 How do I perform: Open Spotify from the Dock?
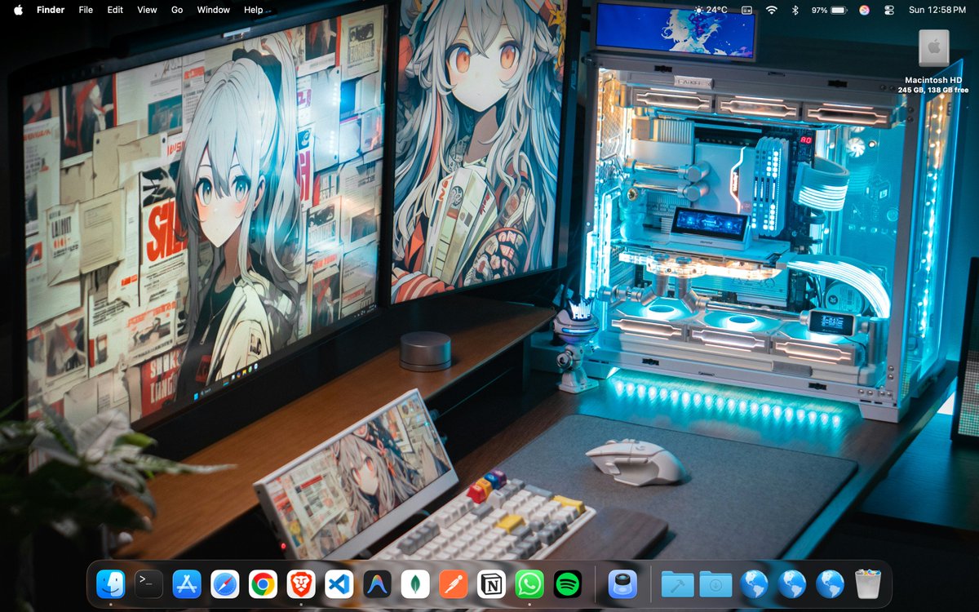coord(568,583)
